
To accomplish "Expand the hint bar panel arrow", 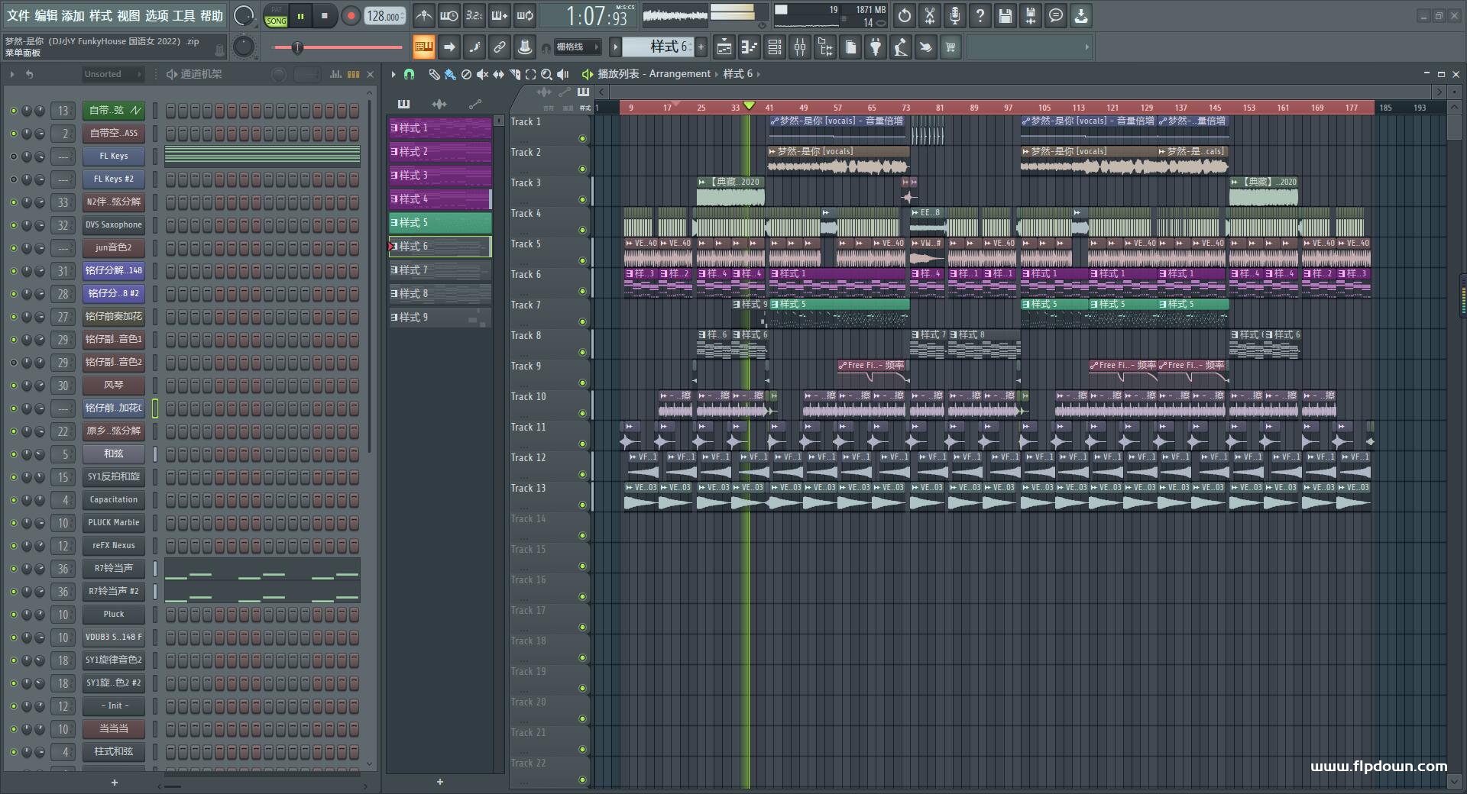I will pos(1086,47).
